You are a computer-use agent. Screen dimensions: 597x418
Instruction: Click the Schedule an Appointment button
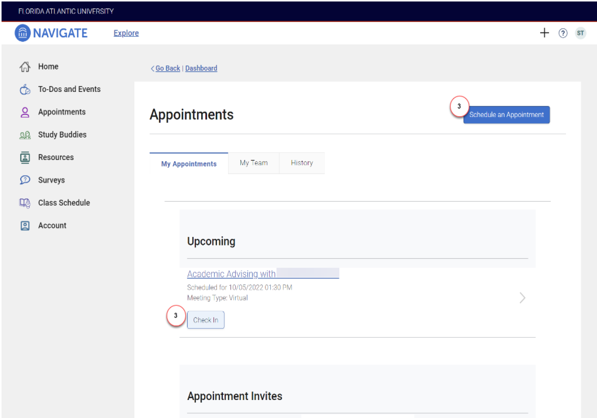(506, 115)
